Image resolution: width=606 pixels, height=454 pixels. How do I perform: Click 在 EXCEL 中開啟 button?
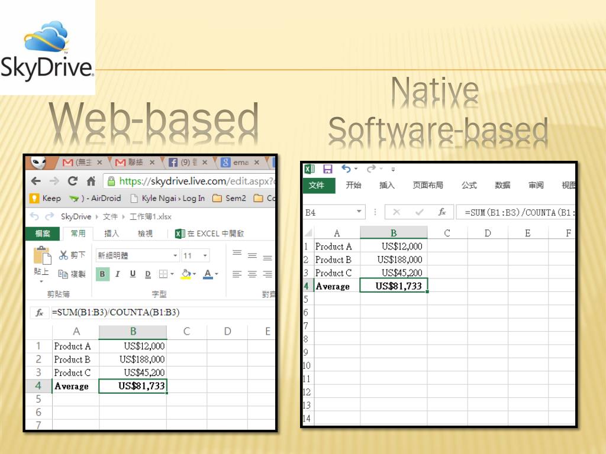(209, 234)
